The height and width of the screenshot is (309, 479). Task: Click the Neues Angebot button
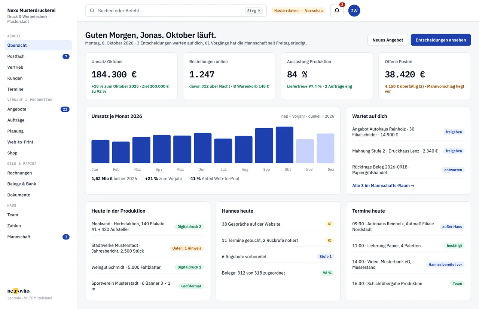point(388,40)
